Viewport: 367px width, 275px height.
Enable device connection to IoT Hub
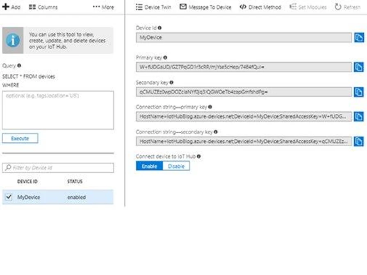point(149,166)
